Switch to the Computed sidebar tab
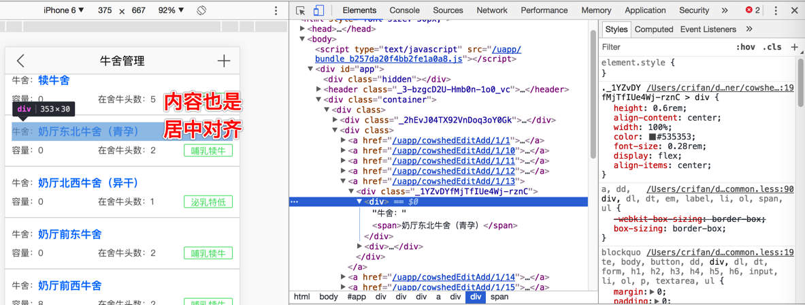The image size is (805, 305). click(653, 29)
